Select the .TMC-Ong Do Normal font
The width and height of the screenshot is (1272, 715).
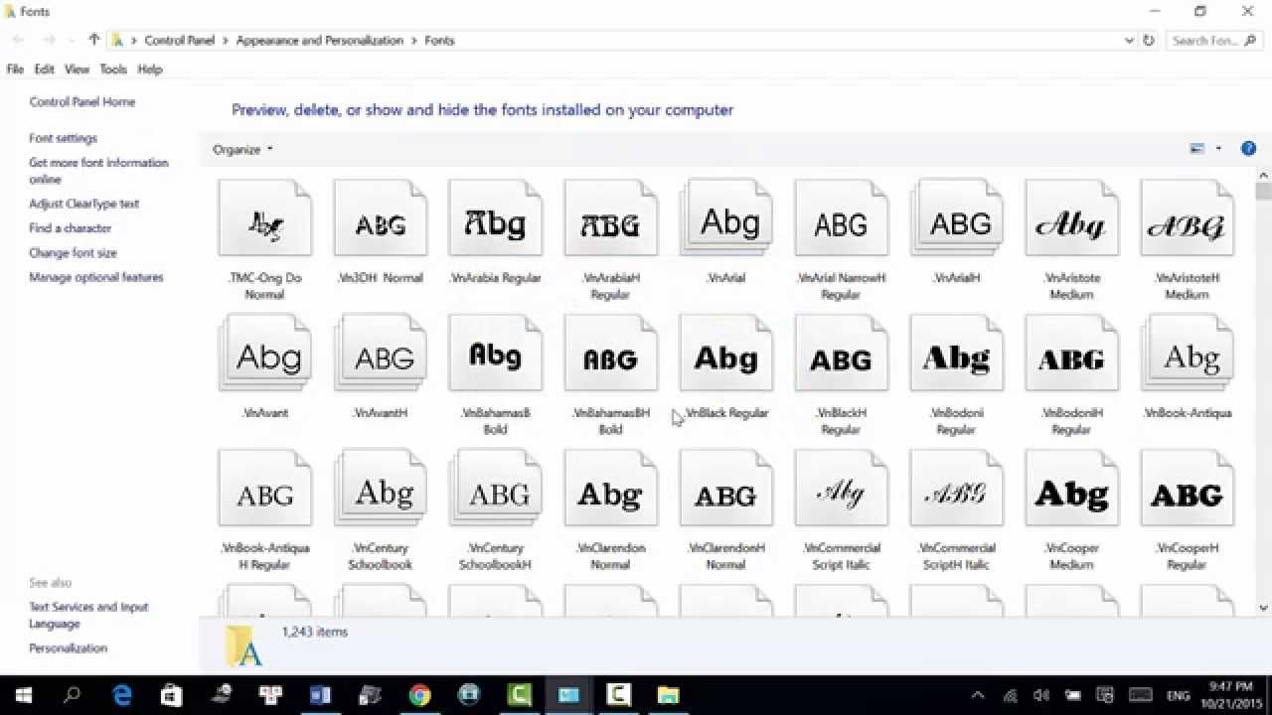point(264,239)
